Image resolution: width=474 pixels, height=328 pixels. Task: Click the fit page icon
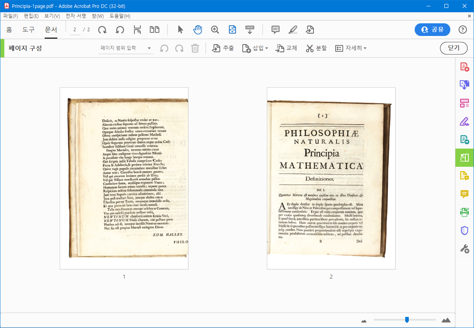pyautogui.click(x=232, y=30)
